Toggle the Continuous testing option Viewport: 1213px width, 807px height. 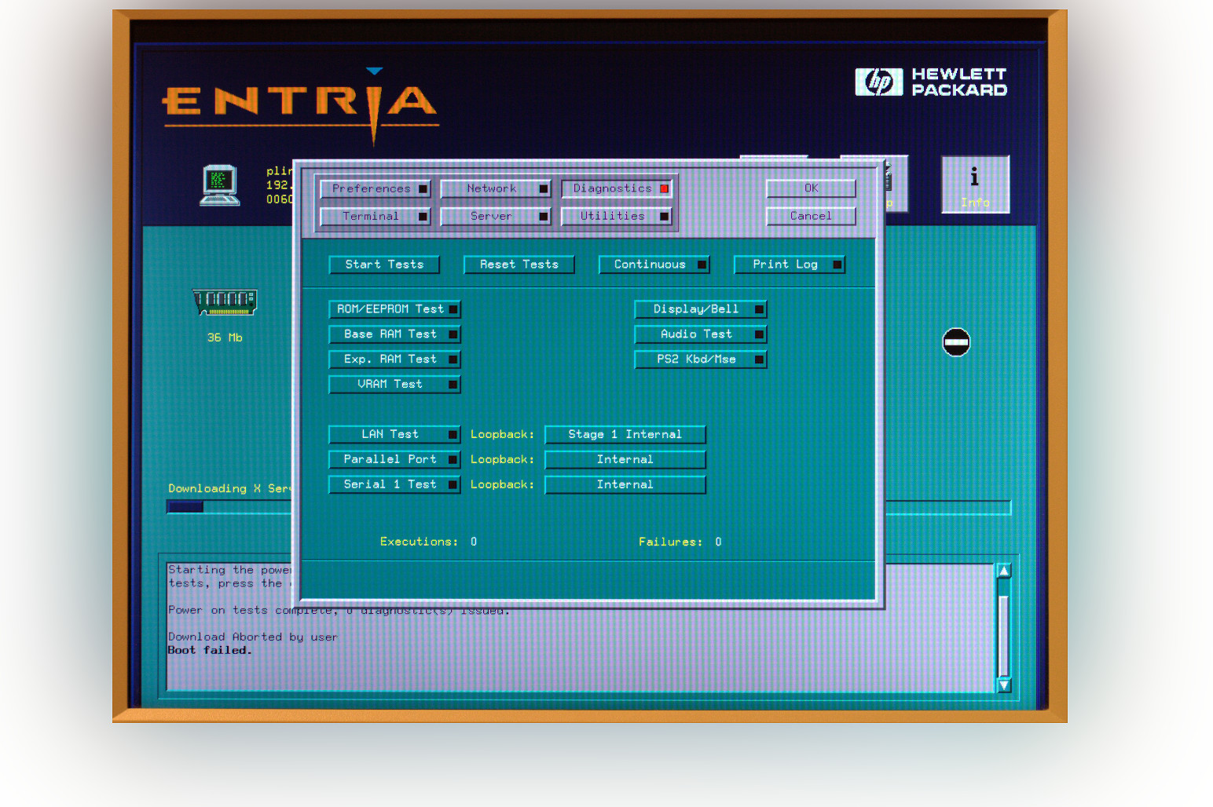[654, 265]
